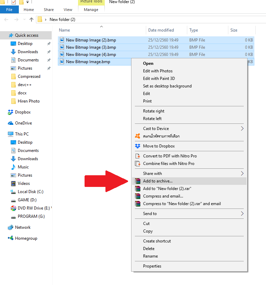Select file New Bitmap Image (4).bmp
Image resolution: width=266 pixels, height=285 pixels.
tap(156, 54)
